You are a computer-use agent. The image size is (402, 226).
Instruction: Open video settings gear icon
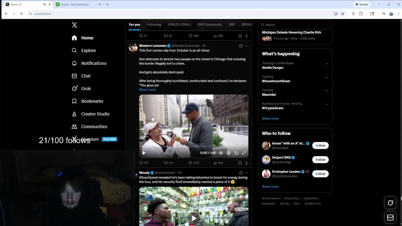228,153
